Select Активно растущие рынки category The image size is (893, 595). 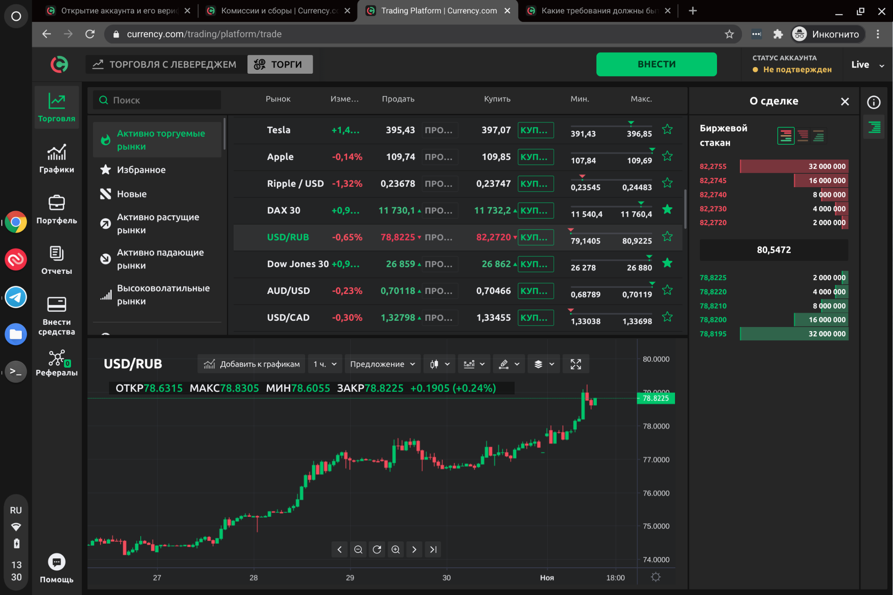coord(157,223)
